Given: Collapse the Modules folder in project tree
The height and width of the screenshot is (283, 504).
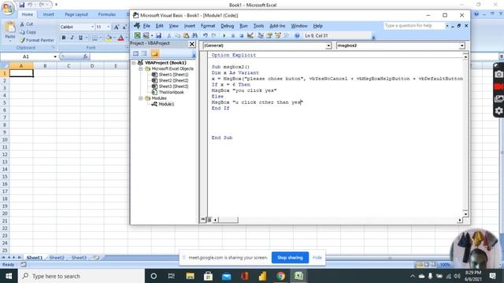Looking at the screenshot, I should coord(140,98).
